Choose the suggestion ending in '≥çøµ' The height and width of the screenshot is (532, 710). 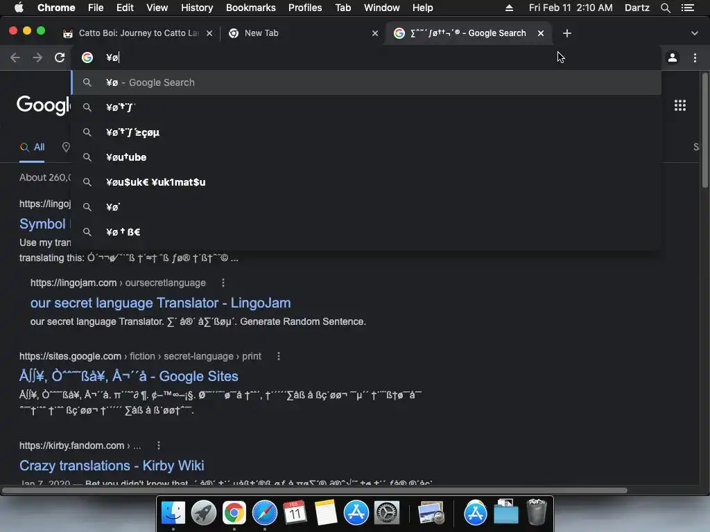point(366,132)
